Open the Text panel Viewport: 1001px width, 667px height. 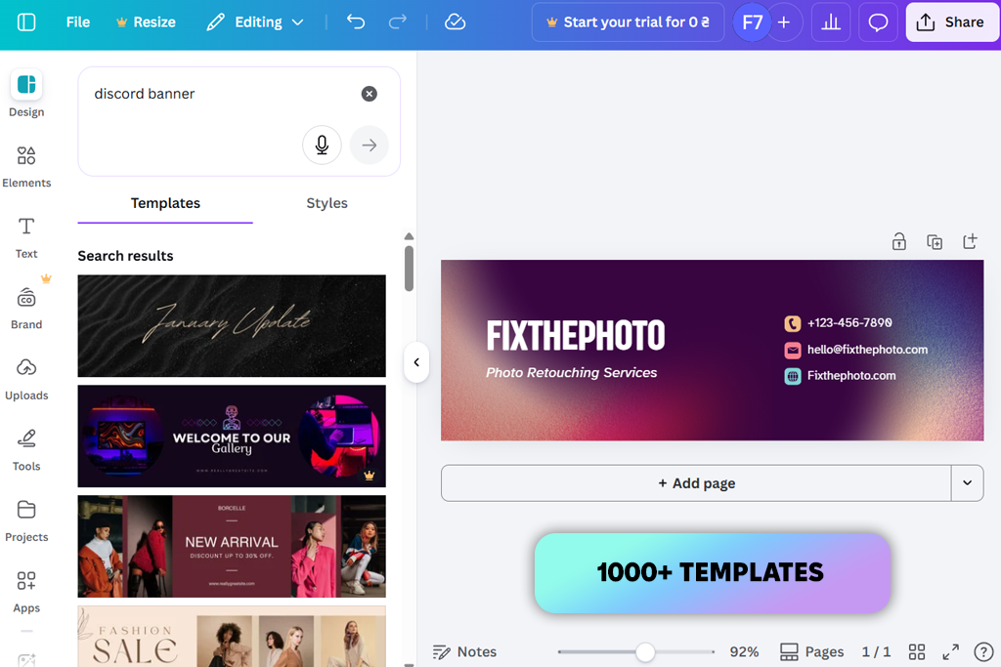(x=26, y=237)
